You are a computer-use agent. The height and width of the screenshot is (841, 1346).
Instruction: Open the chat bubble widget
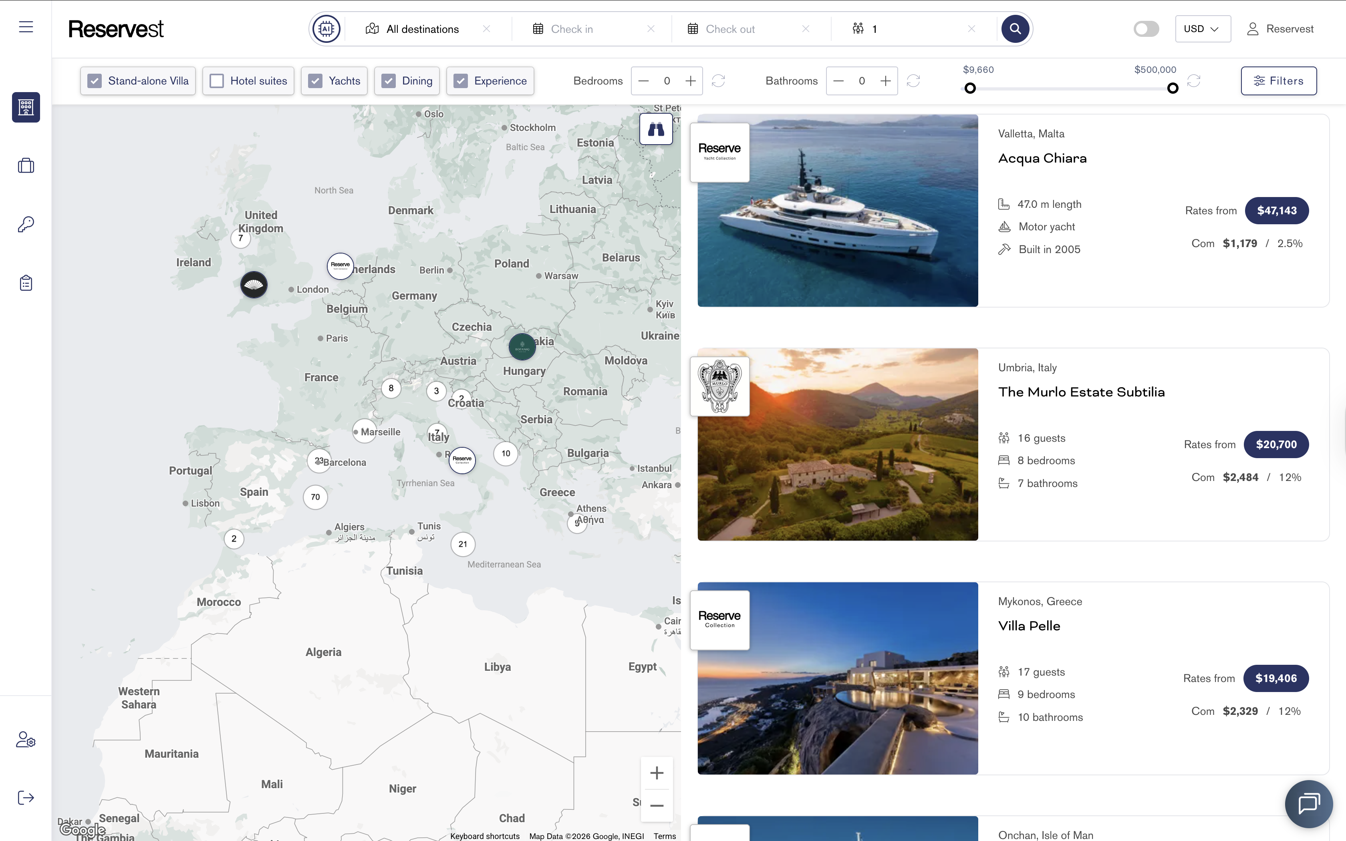point(1309,804)
